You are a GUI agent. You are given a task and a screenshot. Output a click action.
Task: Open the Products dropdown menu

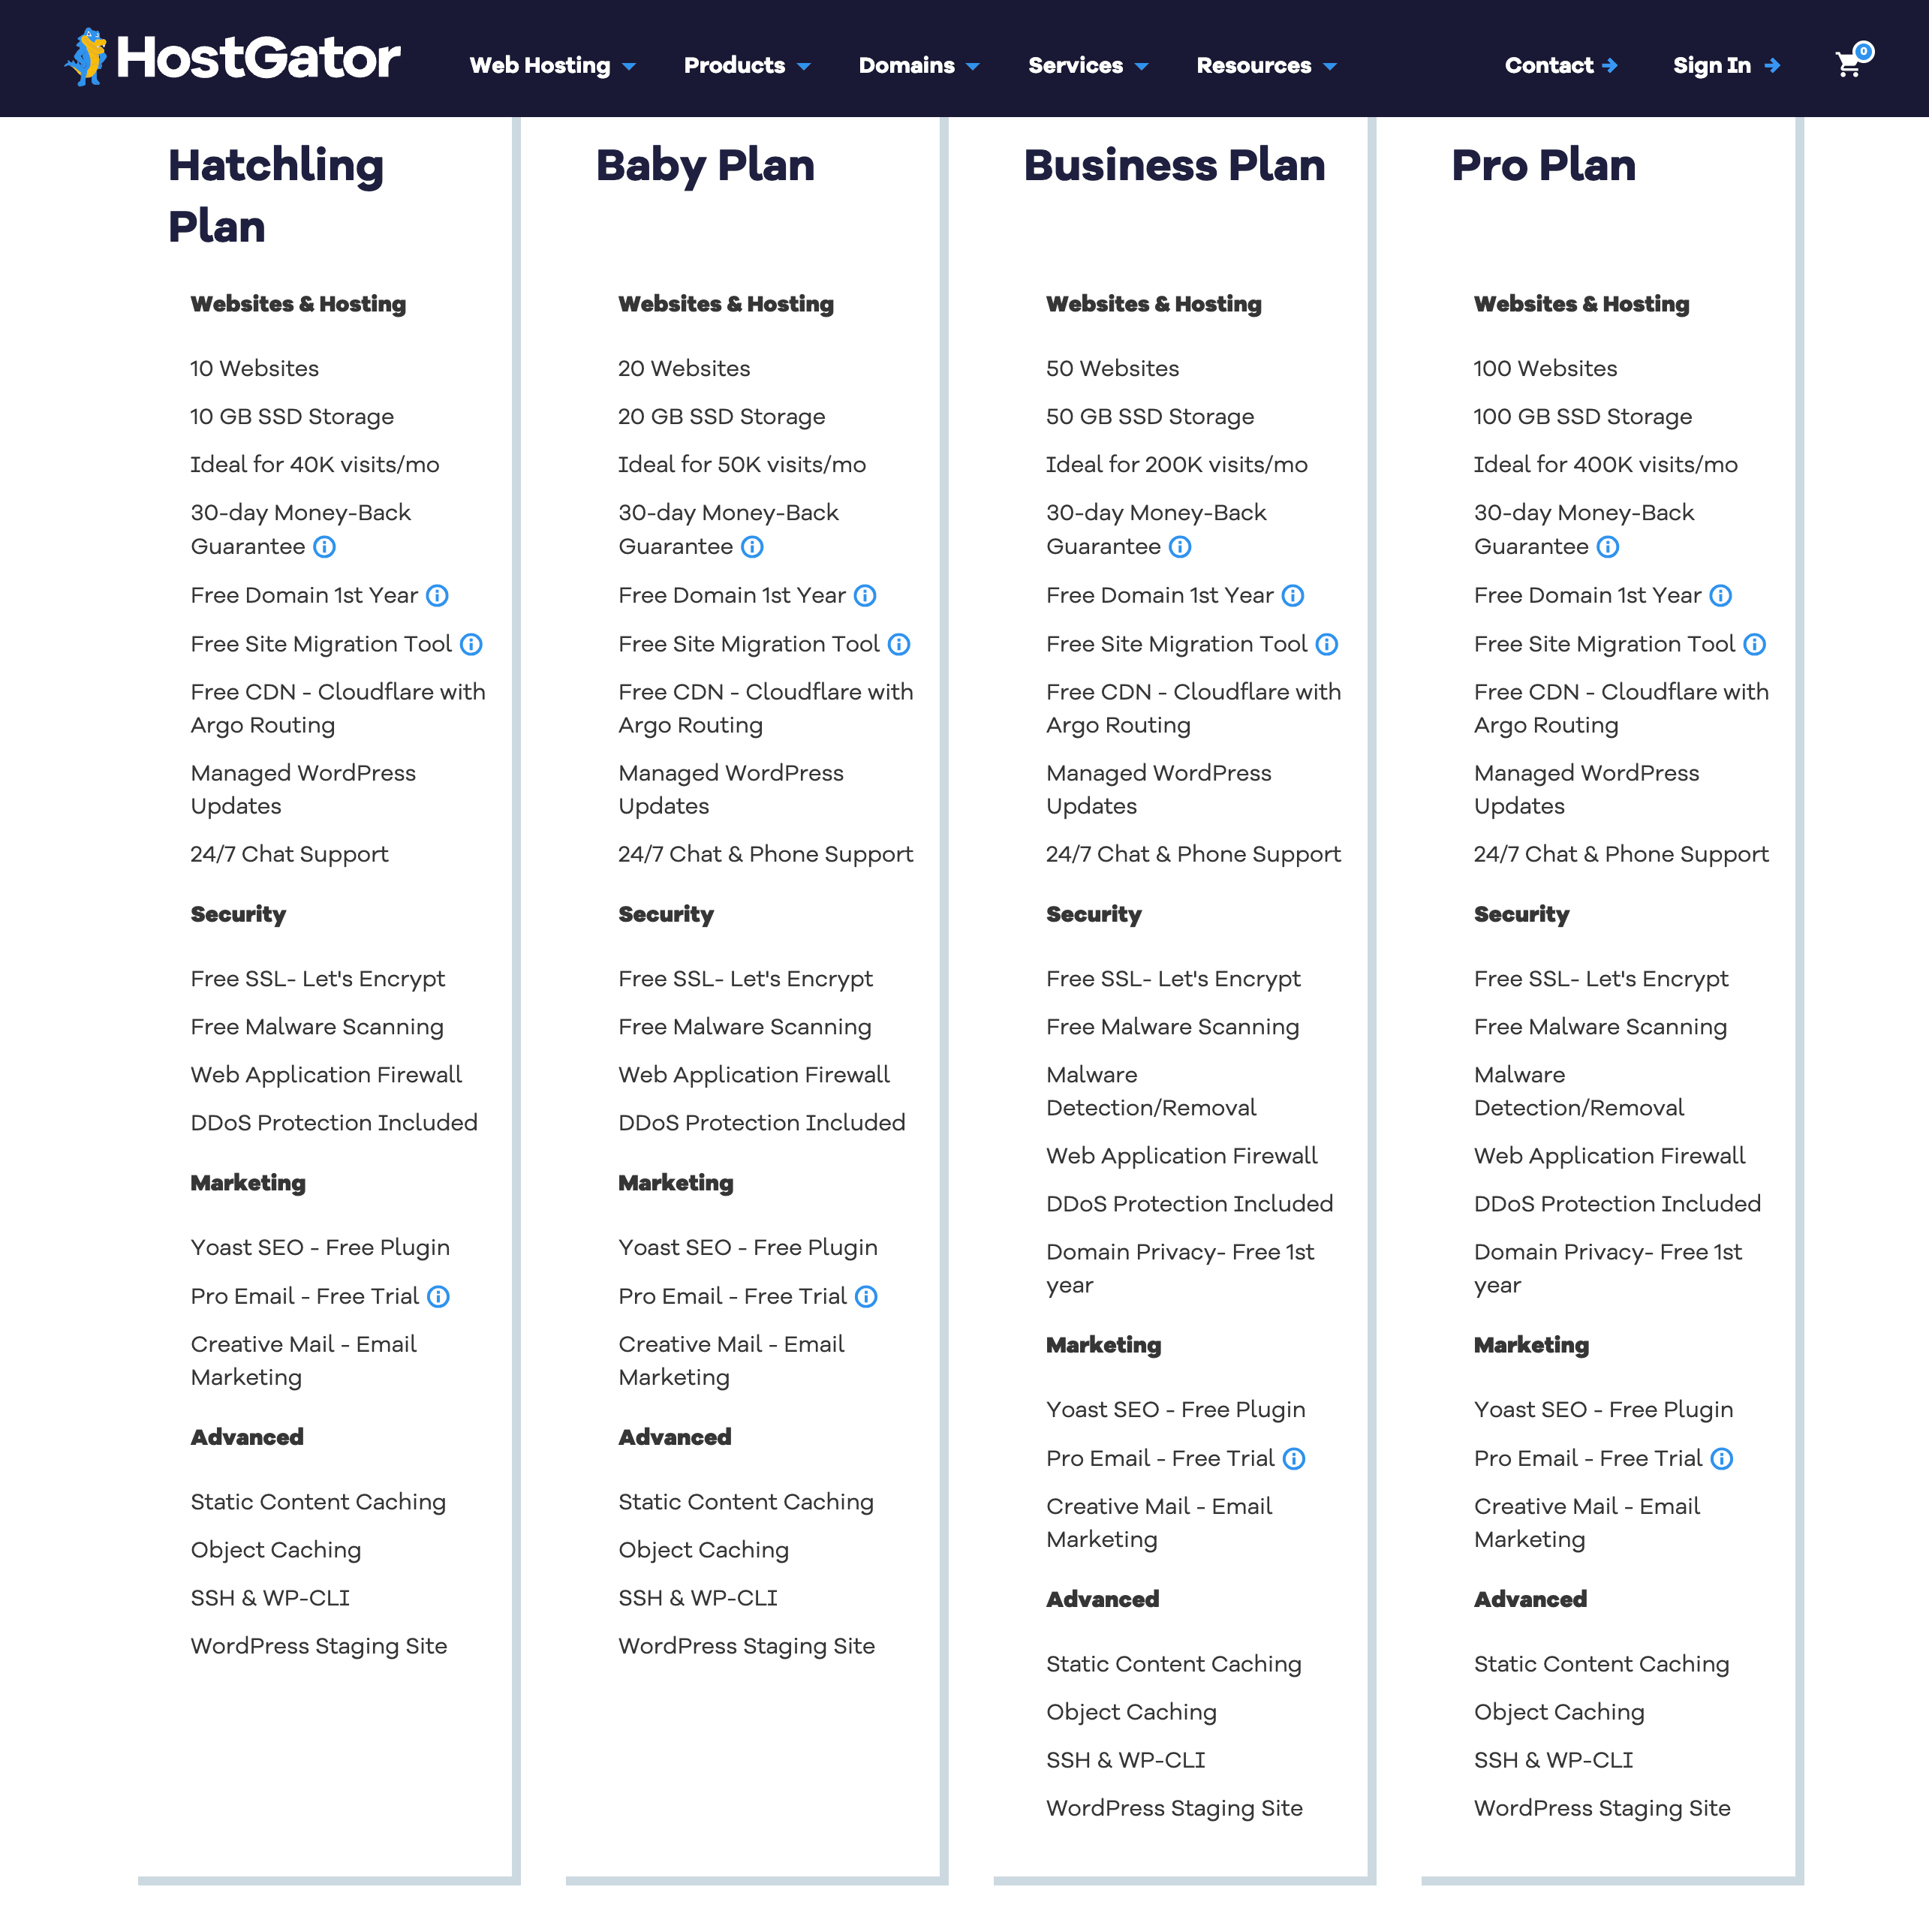coord(746,66)
